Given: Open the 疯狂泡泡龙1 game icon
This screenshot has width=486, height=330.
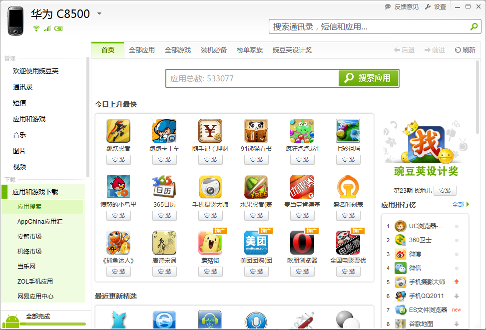Looking at the screenshot, I should click(302, 131).
